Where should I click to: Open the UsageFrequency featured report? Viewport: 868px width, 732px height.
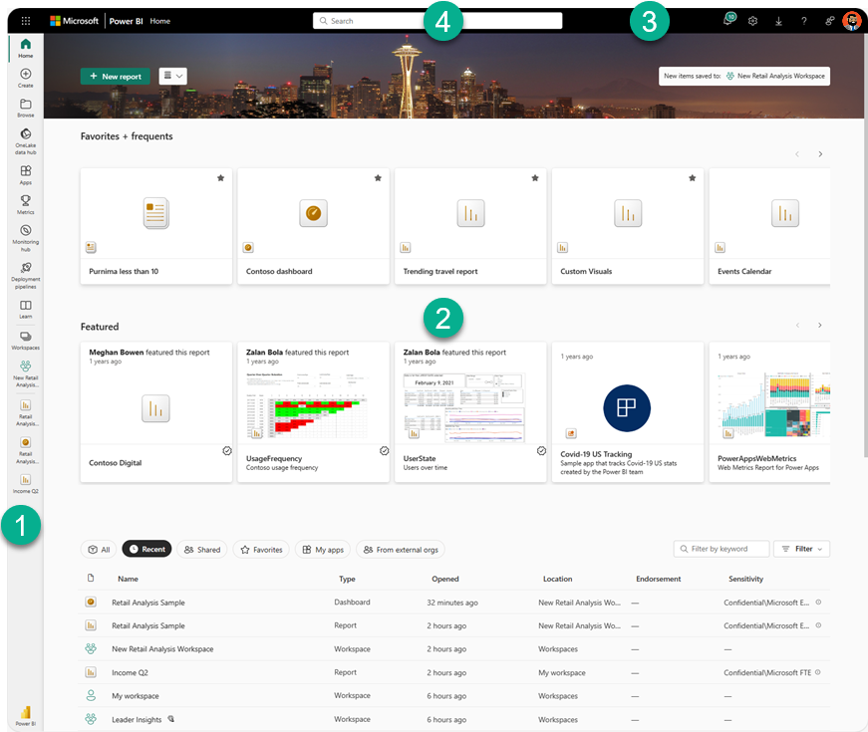tap(313, 411)
